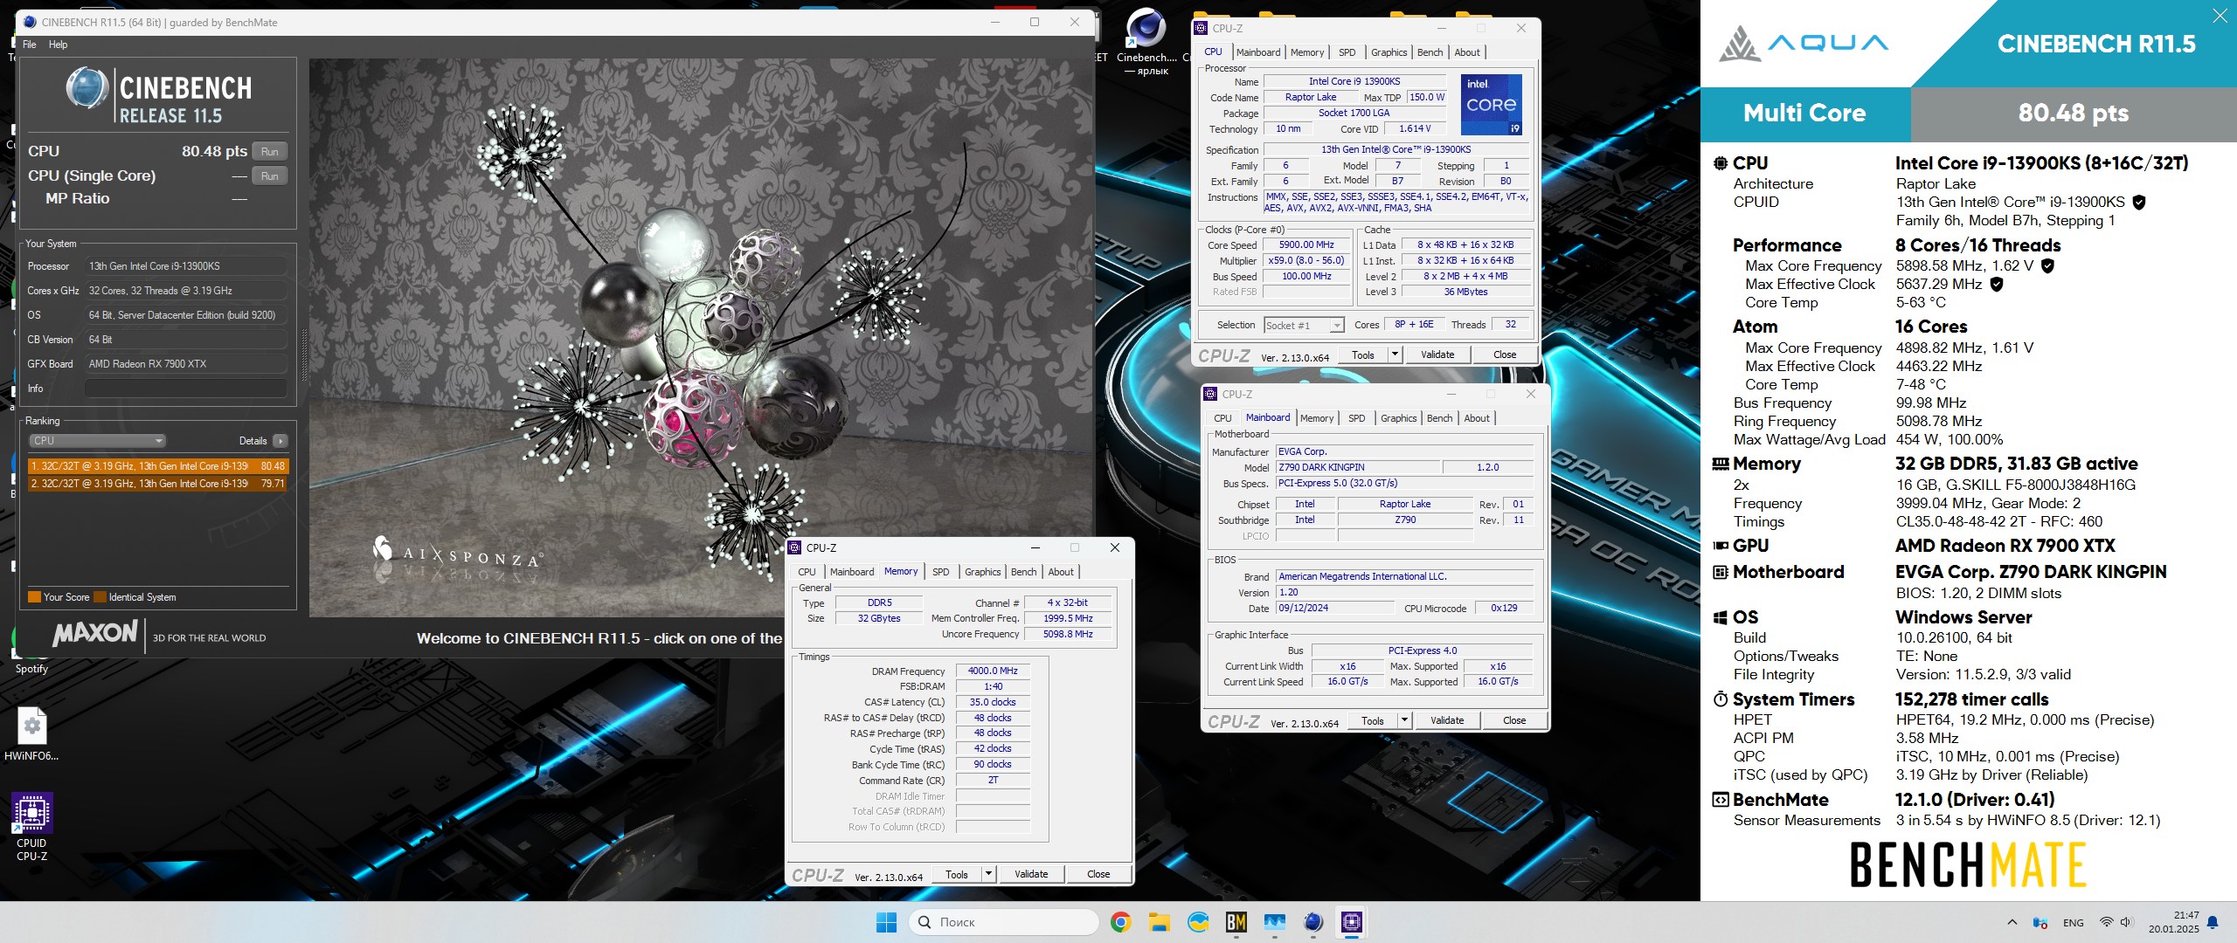Open the About tab in the Mainboard CPU-Z window
Image resolution: width=2237 pixels, height=943 pixels.
pos(1477,418)
